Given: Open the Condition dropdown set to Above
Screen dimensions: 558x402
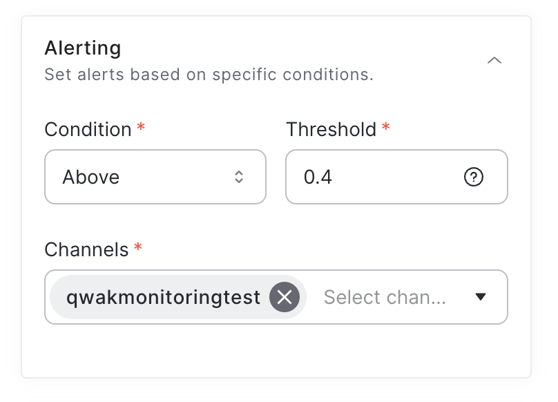Looking at the screenshot, I should pos(155,177).
